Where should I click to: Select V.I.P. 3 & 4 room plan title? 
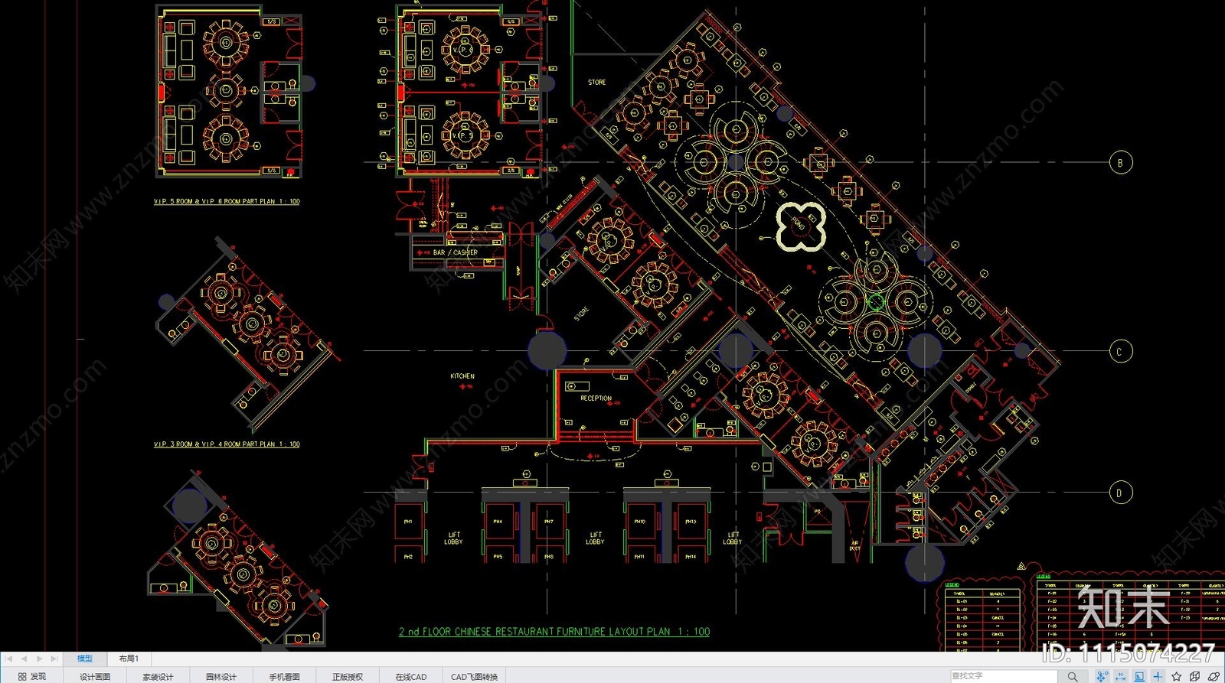[x=227, y=444]
